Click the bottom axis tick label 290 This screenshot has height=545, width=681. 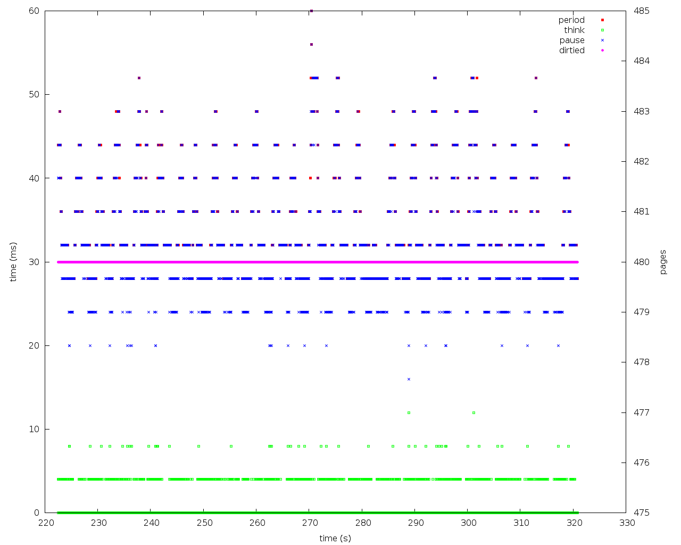[x=415, y=523]
